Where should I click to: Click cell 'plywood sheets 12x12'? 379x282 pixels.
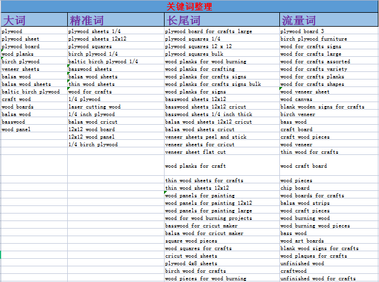[x=116, y=39]
